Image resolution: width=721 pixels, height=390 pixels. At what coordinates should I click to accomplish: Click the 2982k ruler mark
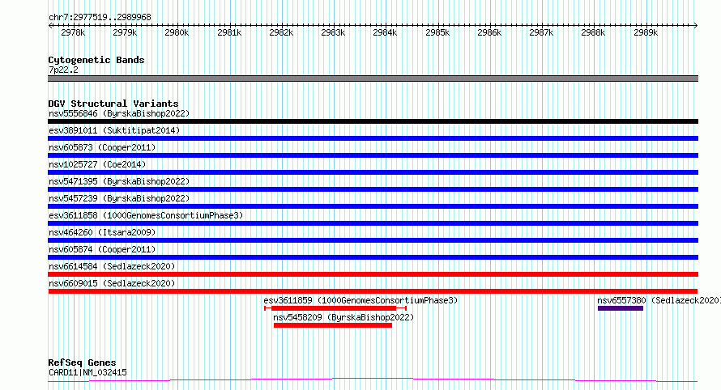tap(281, 32)
